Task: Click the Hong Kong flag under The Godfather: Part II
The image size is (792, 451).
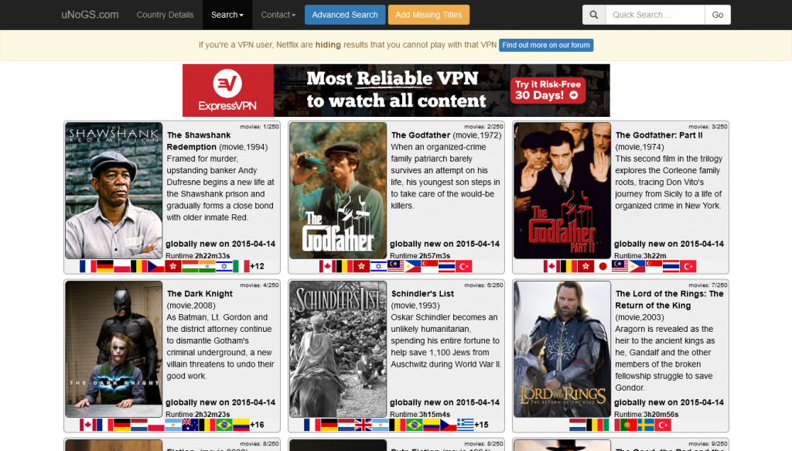Action: point(585,266)
